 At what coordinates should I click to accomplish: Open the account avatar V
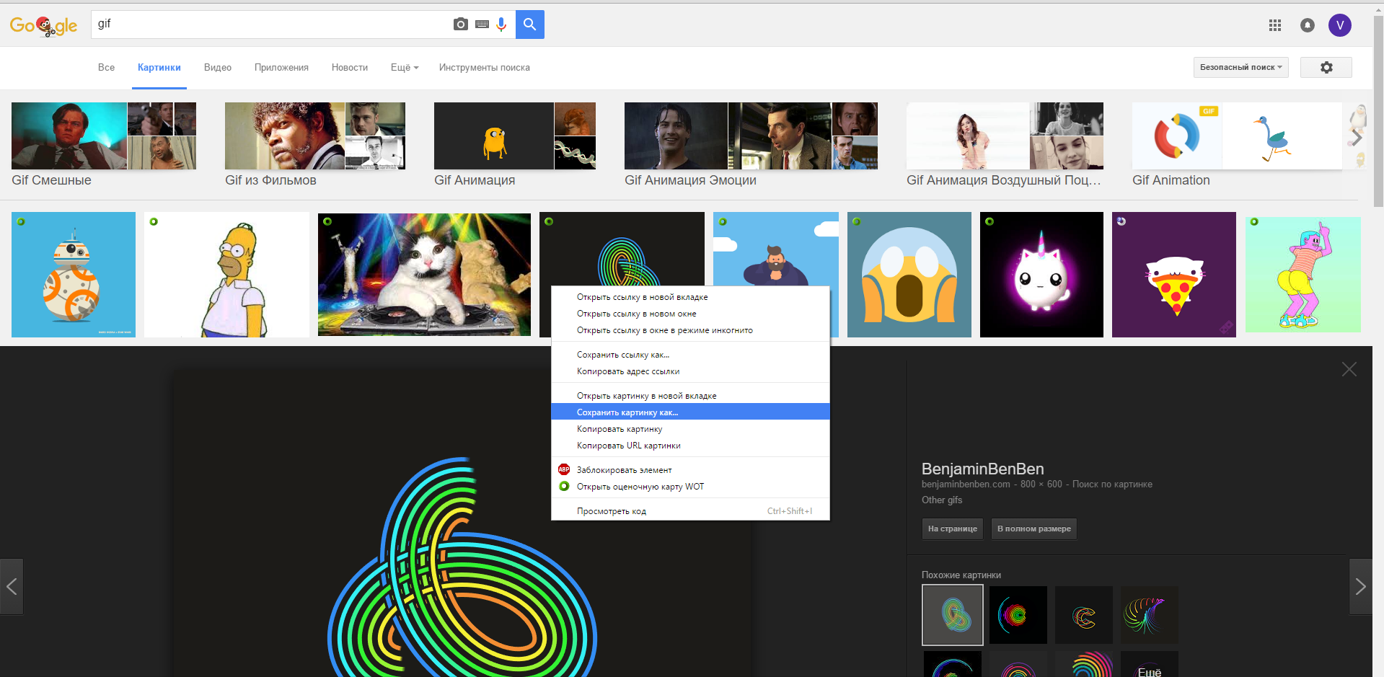pos(1340,25)
